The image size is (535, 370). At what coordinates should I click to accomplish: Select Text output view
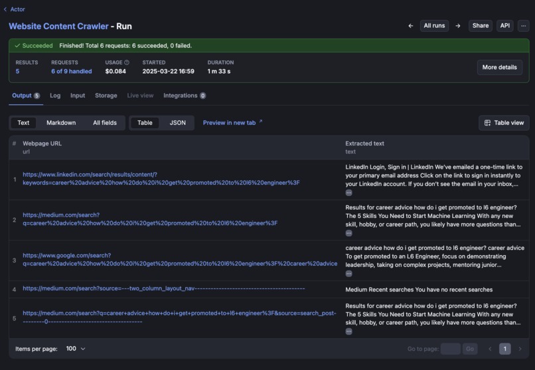click(23, 123)
